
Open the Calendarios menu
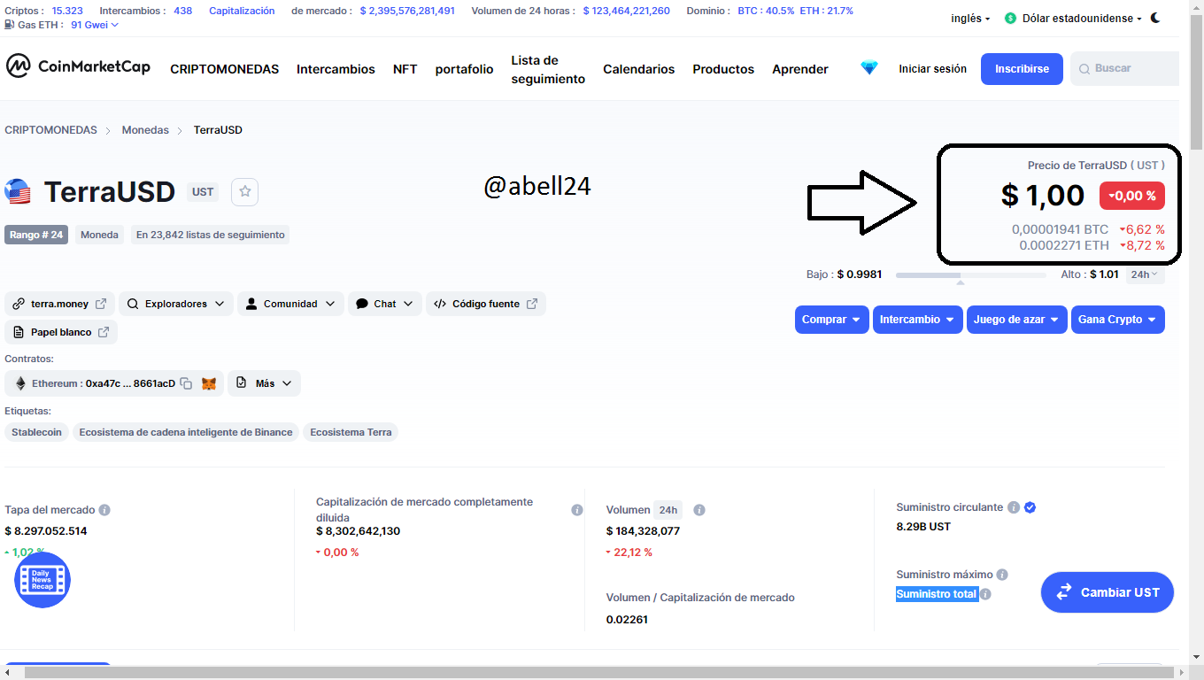(x=639, y=69)
